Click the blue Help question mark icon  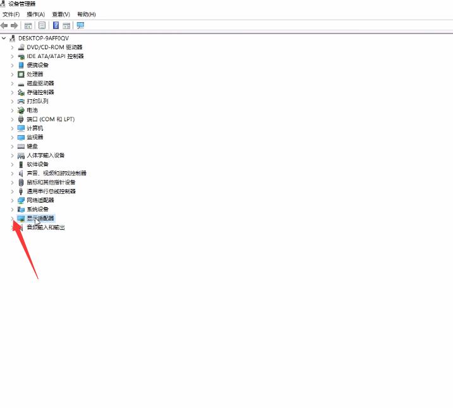(x=56, y=26)
